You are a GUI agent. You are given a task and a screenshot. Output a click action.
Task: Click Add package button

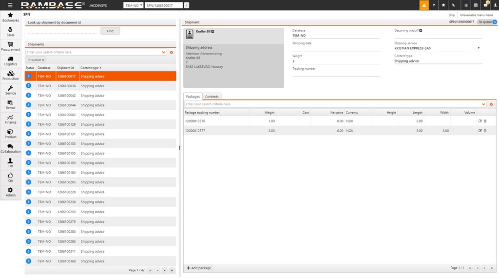point(199,268)
